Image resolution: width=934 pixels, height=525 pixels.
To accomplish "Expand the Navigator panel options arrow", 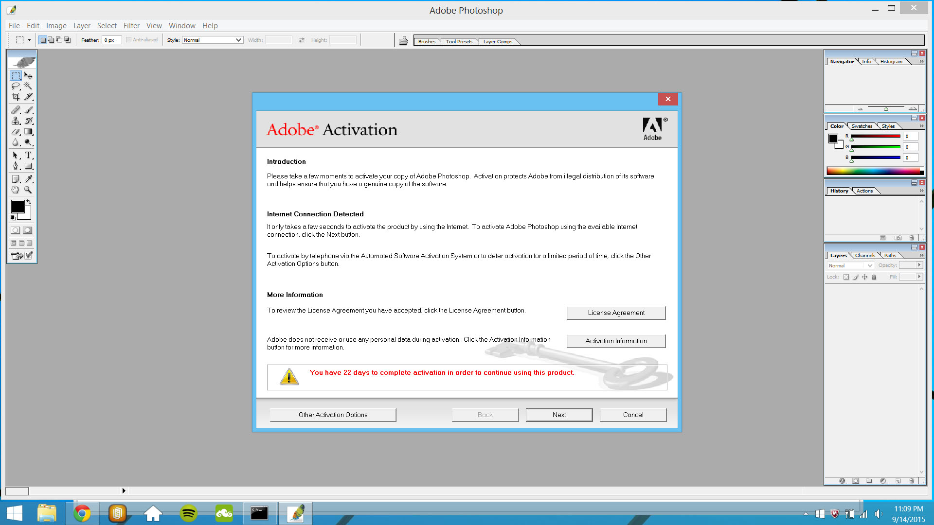I will coord(921,62).
